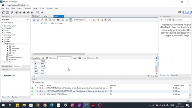
Task: Commit the transaction icon
Action: [63, 20]
